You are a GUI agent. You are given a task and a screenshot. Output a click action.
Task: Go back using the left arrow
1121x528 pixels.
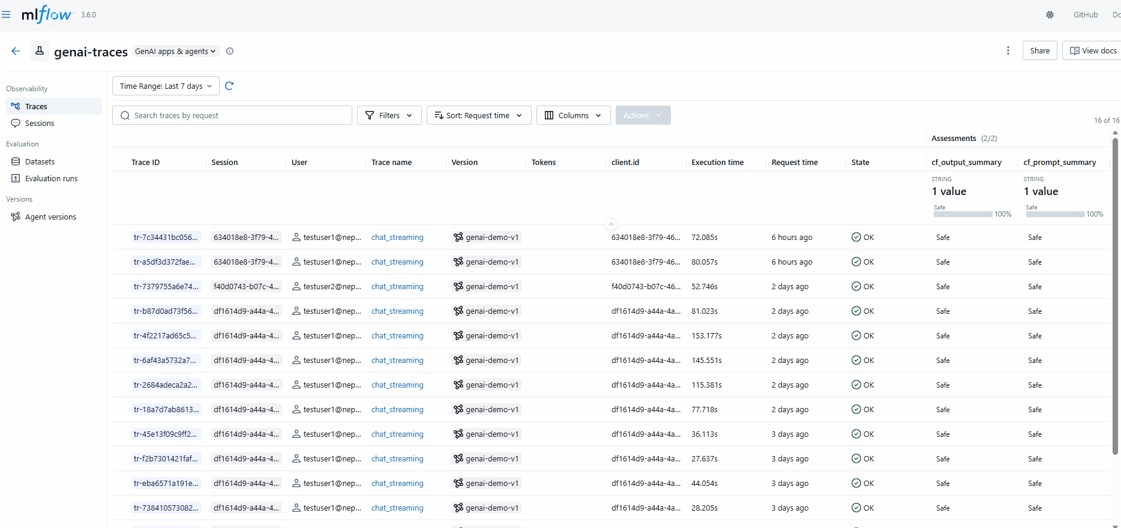[16, 51]
